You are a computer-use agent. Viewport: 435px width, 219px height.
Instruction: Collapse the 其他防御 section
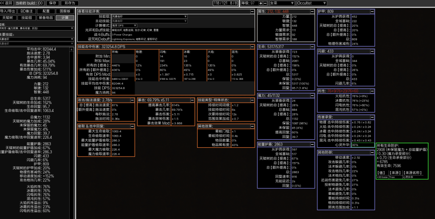coord(372,152)
